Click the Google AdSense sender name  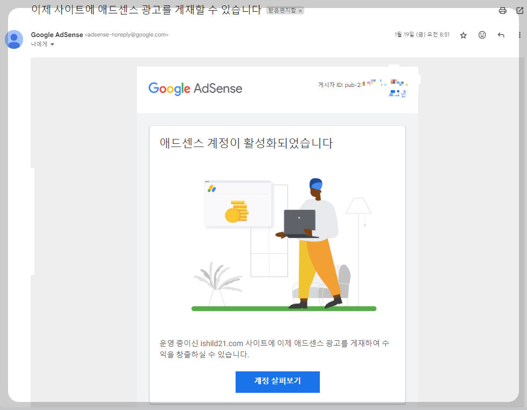pyautogui.click(x=57, y=35)
